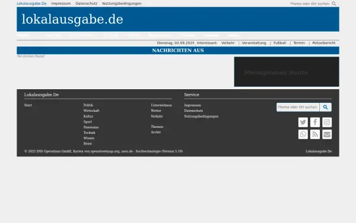Open Themen in the footer
Viewport: 356px width, 223px height.
(157, 127)
